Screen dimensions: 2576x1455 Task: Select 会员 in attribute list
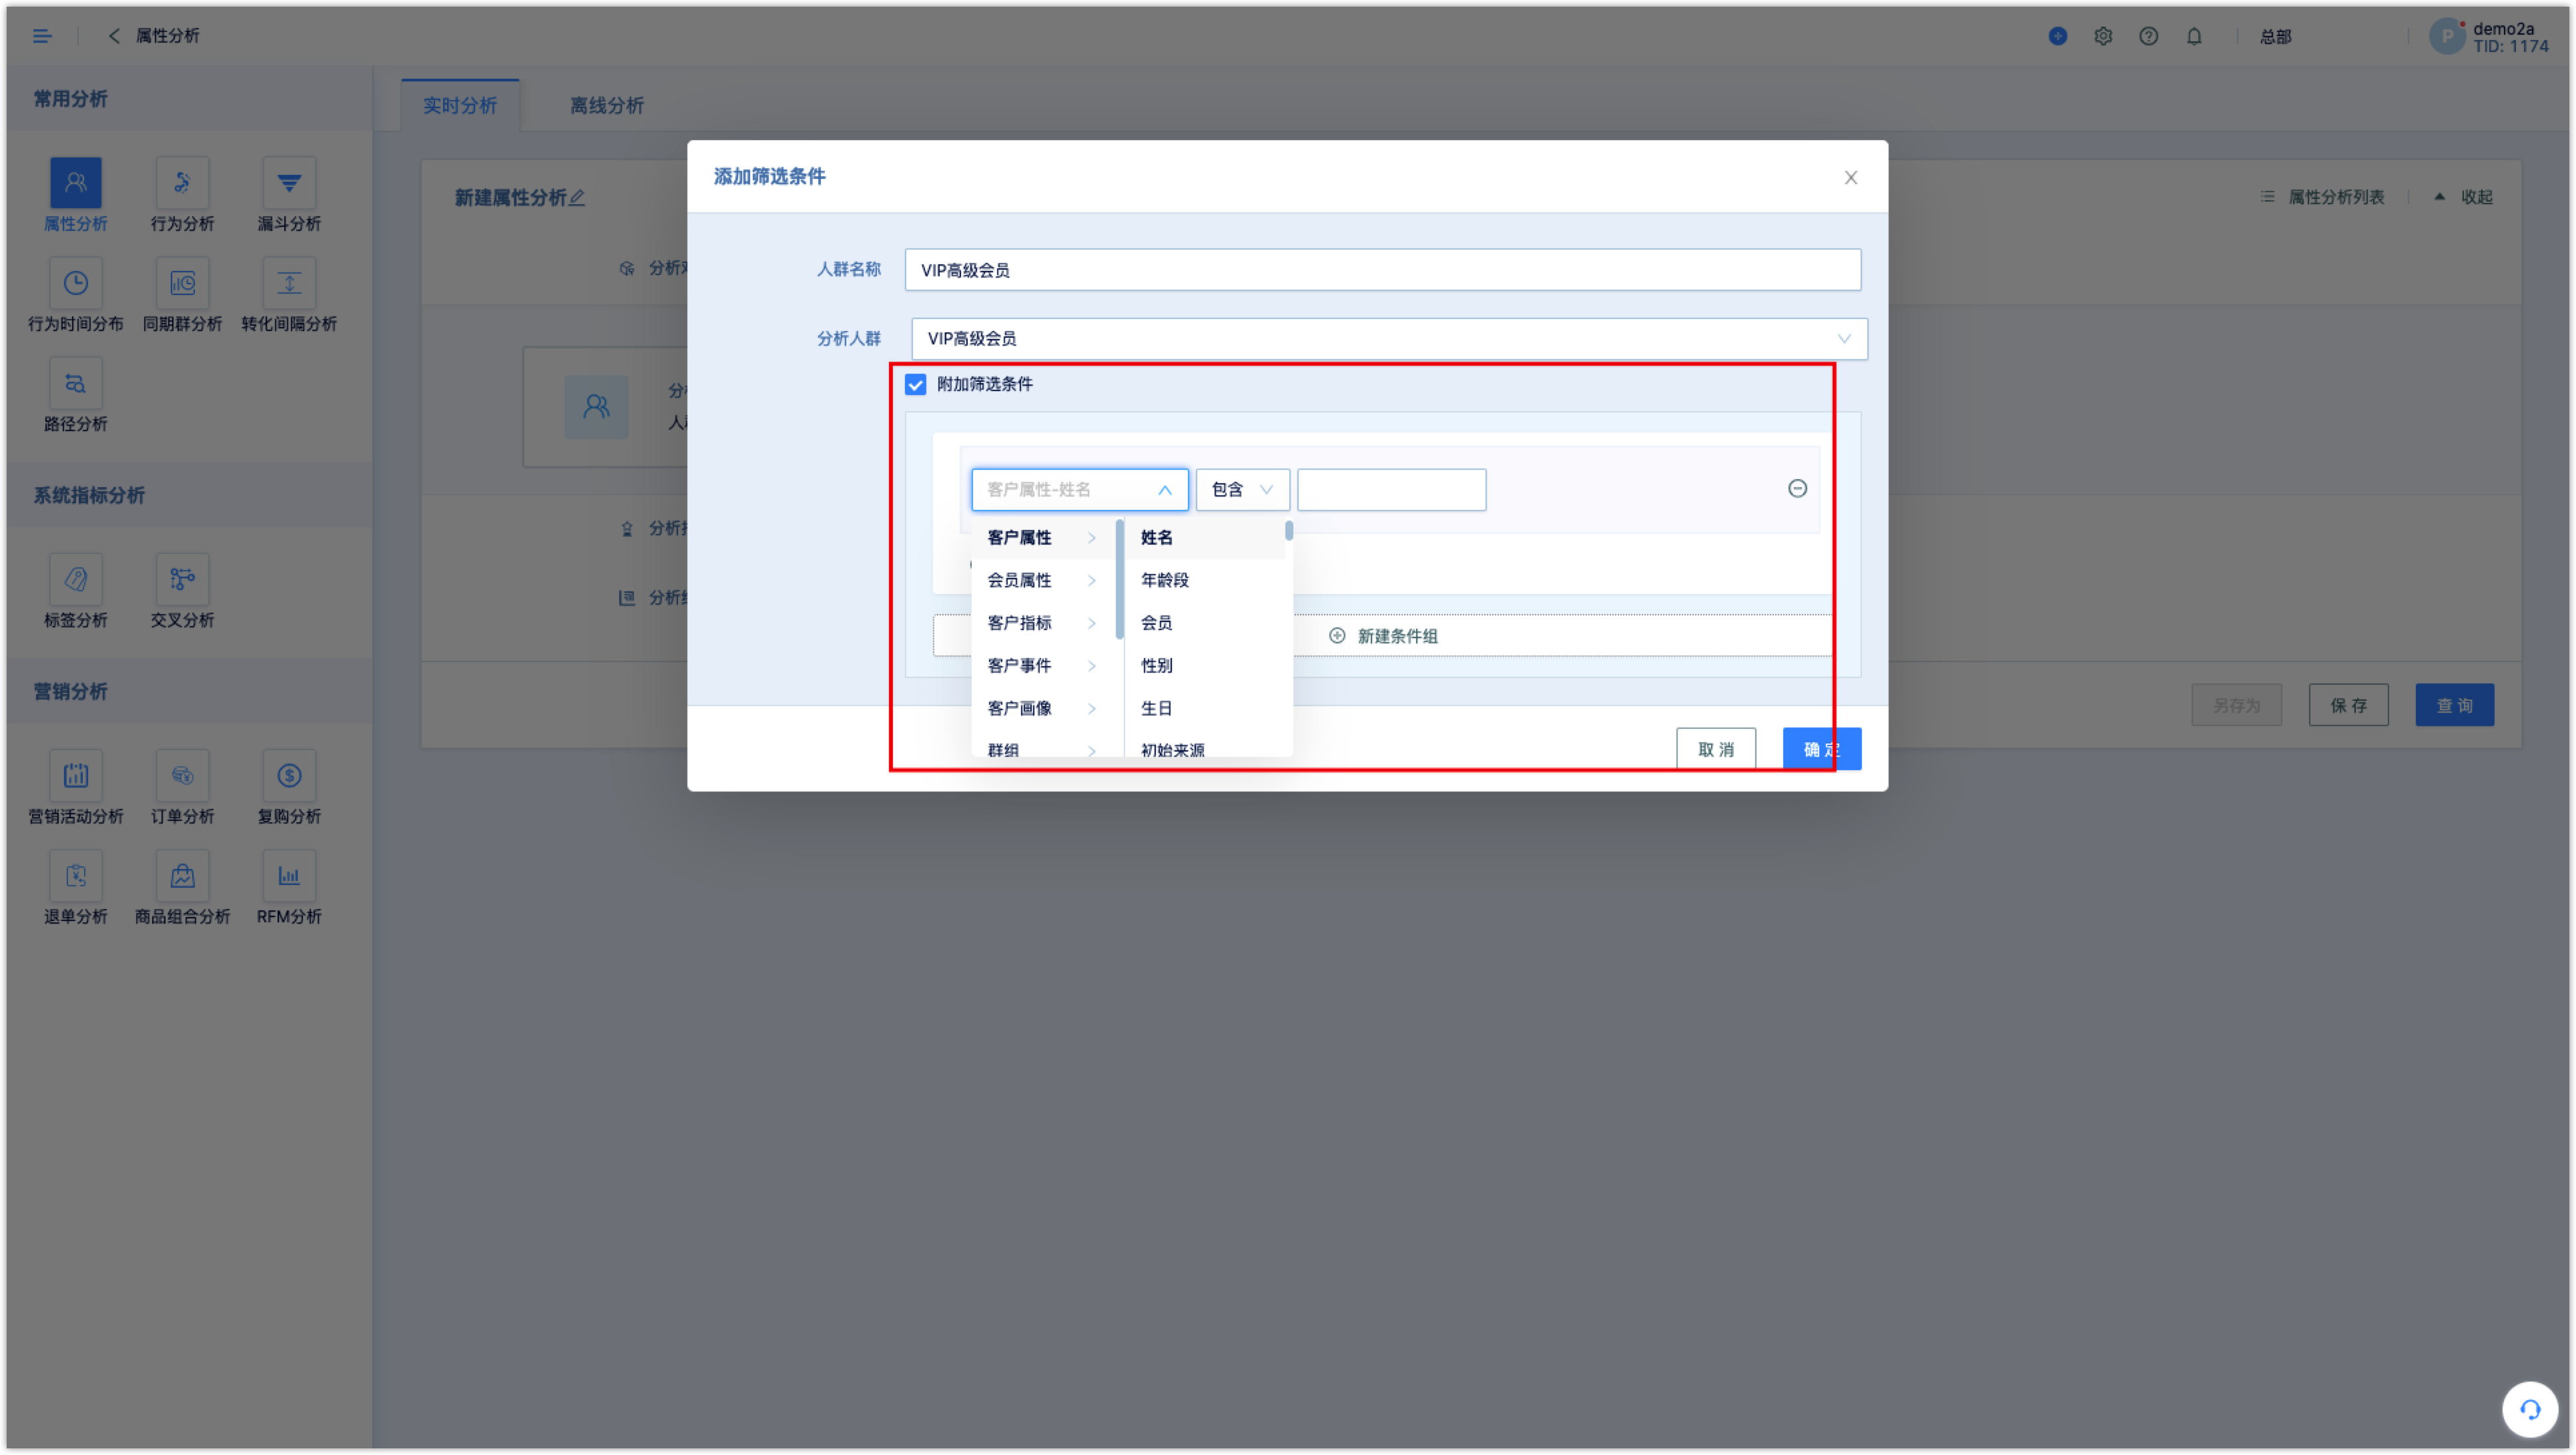pyautogui.click(x=1204, y=622)
